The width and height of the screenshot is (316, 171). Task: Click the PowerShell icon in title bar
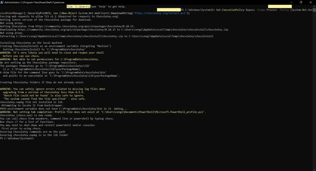(x=2, y=2)
